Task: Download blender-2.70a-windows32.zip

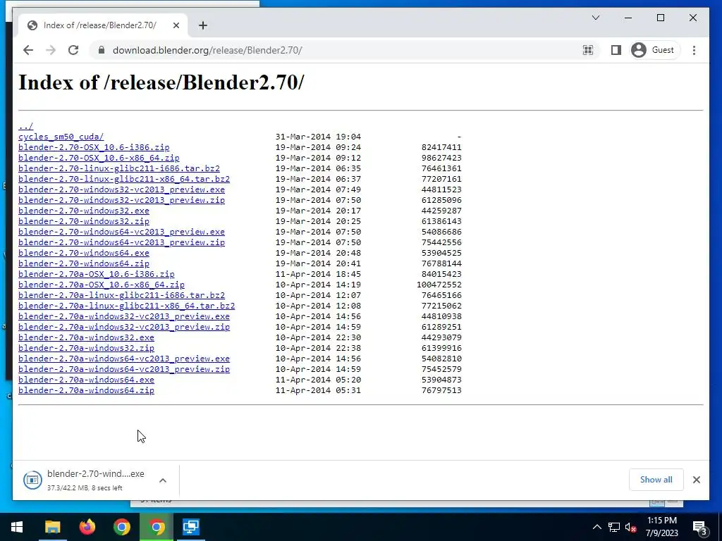Action: (87, 348)
